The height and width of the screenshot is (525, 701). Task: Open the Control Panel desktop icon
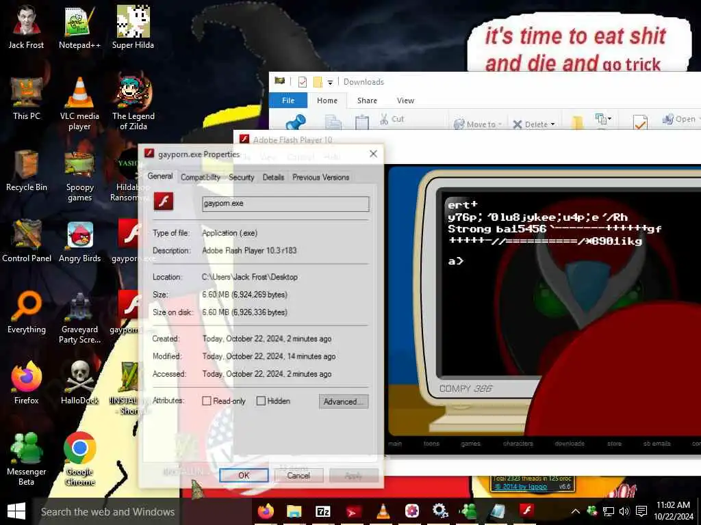coord(27,241)
